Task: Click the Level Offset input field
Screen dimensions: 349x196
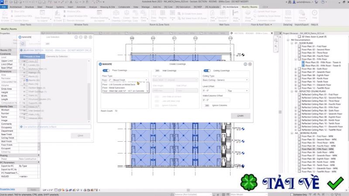Action: pos(214,91)
